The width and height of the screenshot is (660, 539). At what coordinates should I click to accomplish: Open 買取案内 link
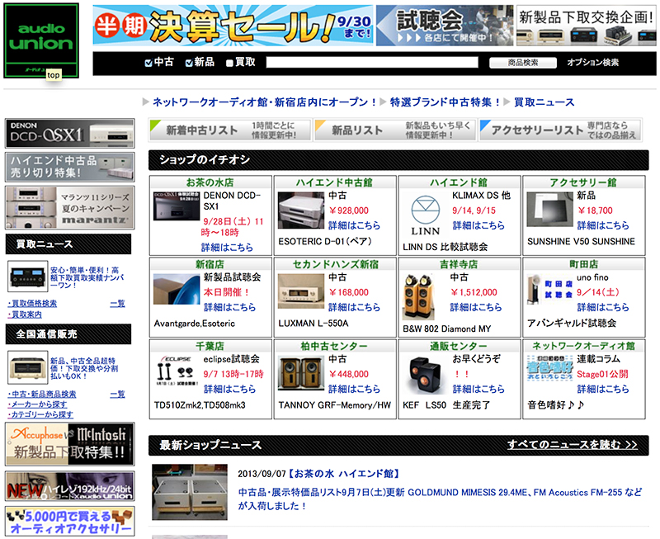pos(26,314)
